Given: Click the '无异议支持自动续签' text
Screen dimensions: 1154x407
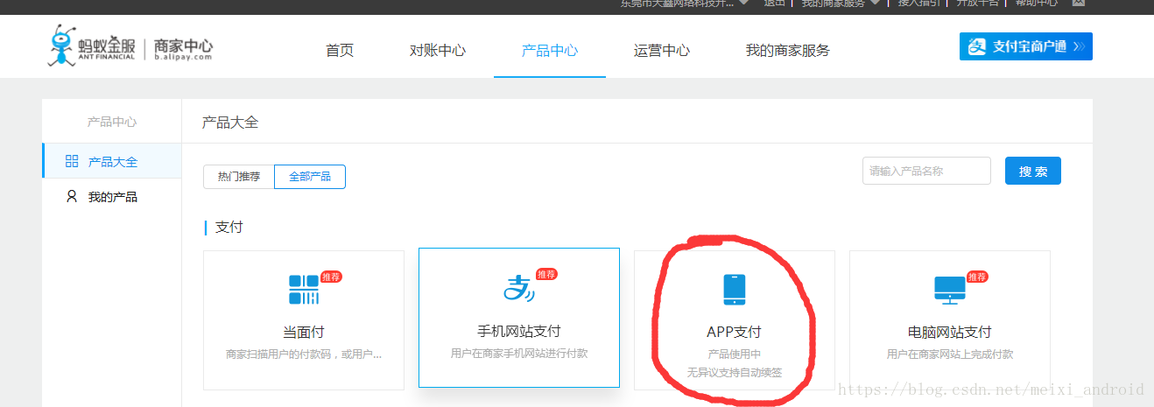Looking at the screenshot, I should click(735, 372).
